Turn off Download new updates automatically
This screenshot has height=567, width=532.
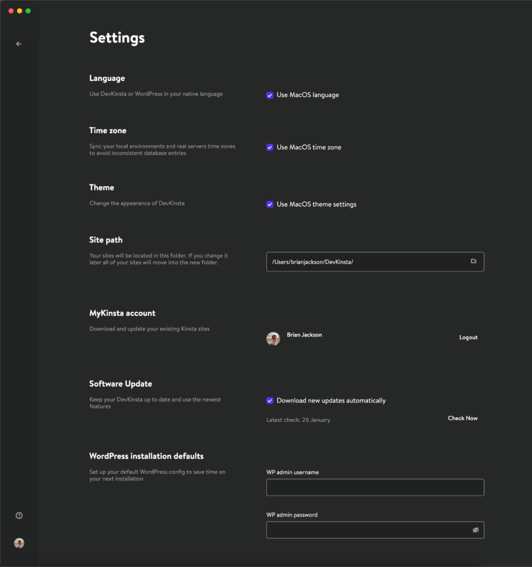[270, 401]
